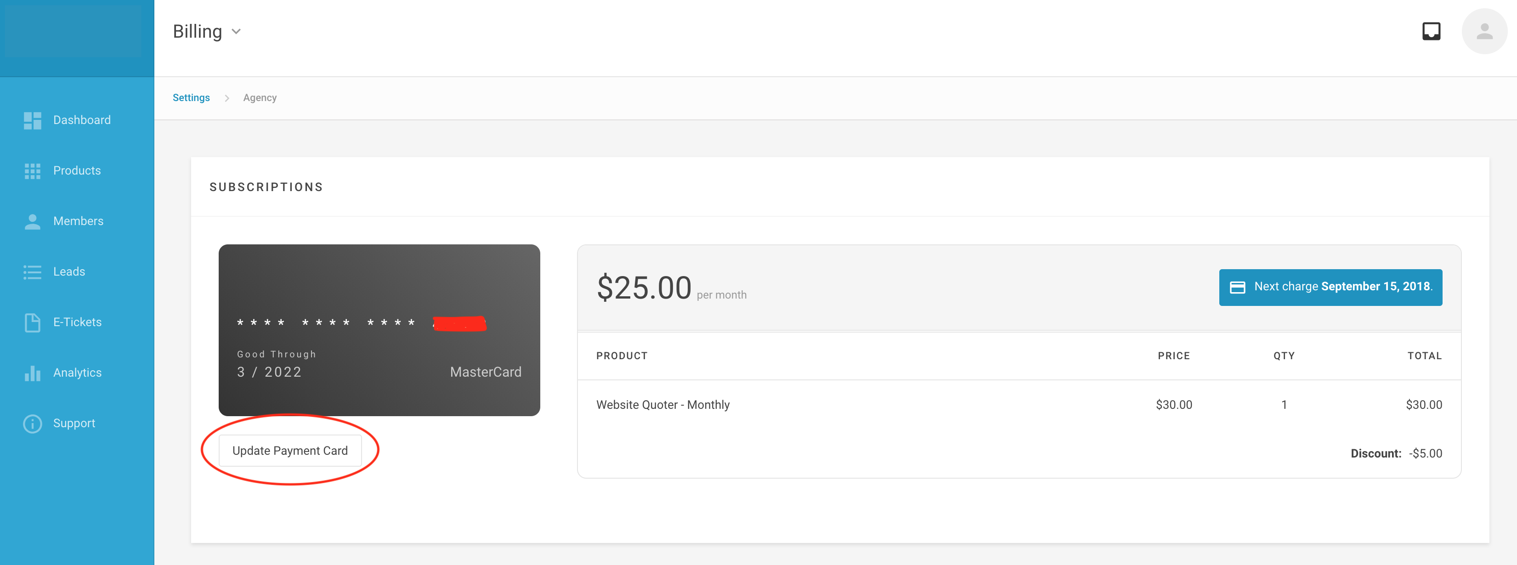Click the Website Quoter - Monthly row
The image size is (1517, 565).
1019,405
